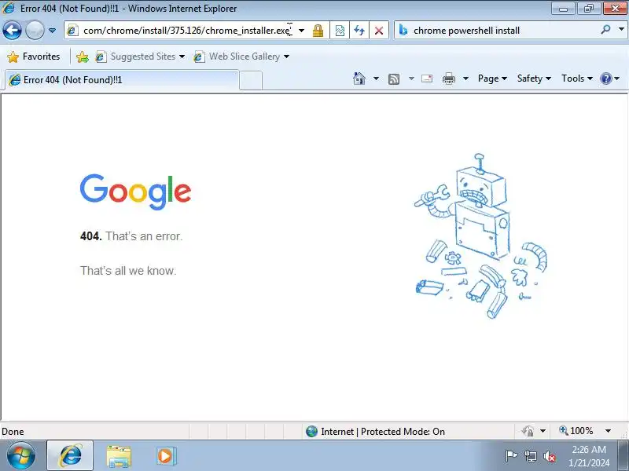Open the Help question mark menu
The height and width of the screenshot is (471, 629).
coord(610,78)
